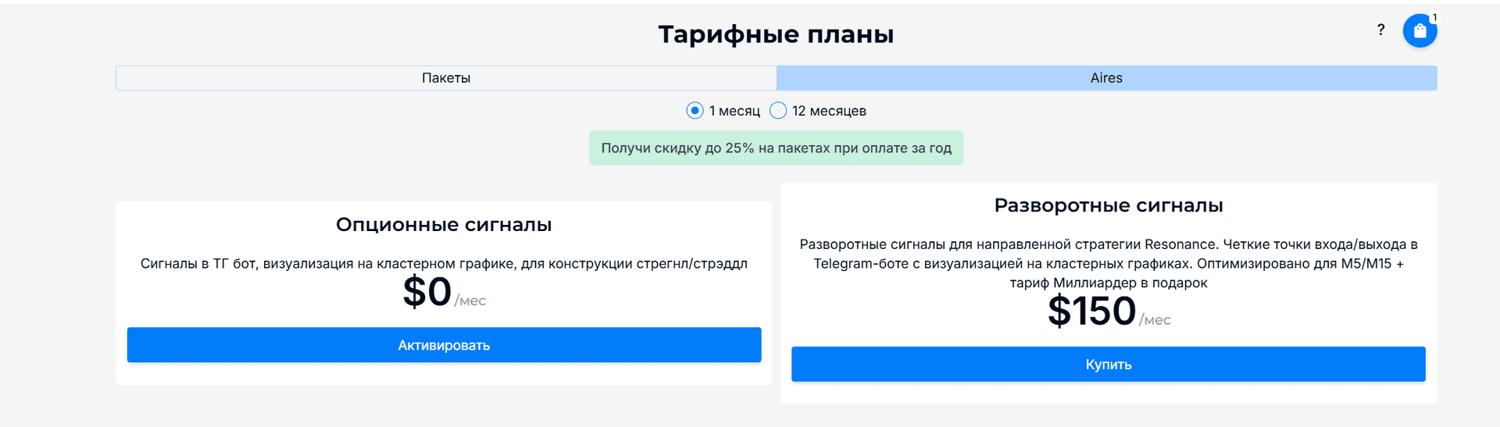The width and height of the screenshot is (1500, 427).
Task: Click the yearly discount green banner
Action: coord(776,148)
